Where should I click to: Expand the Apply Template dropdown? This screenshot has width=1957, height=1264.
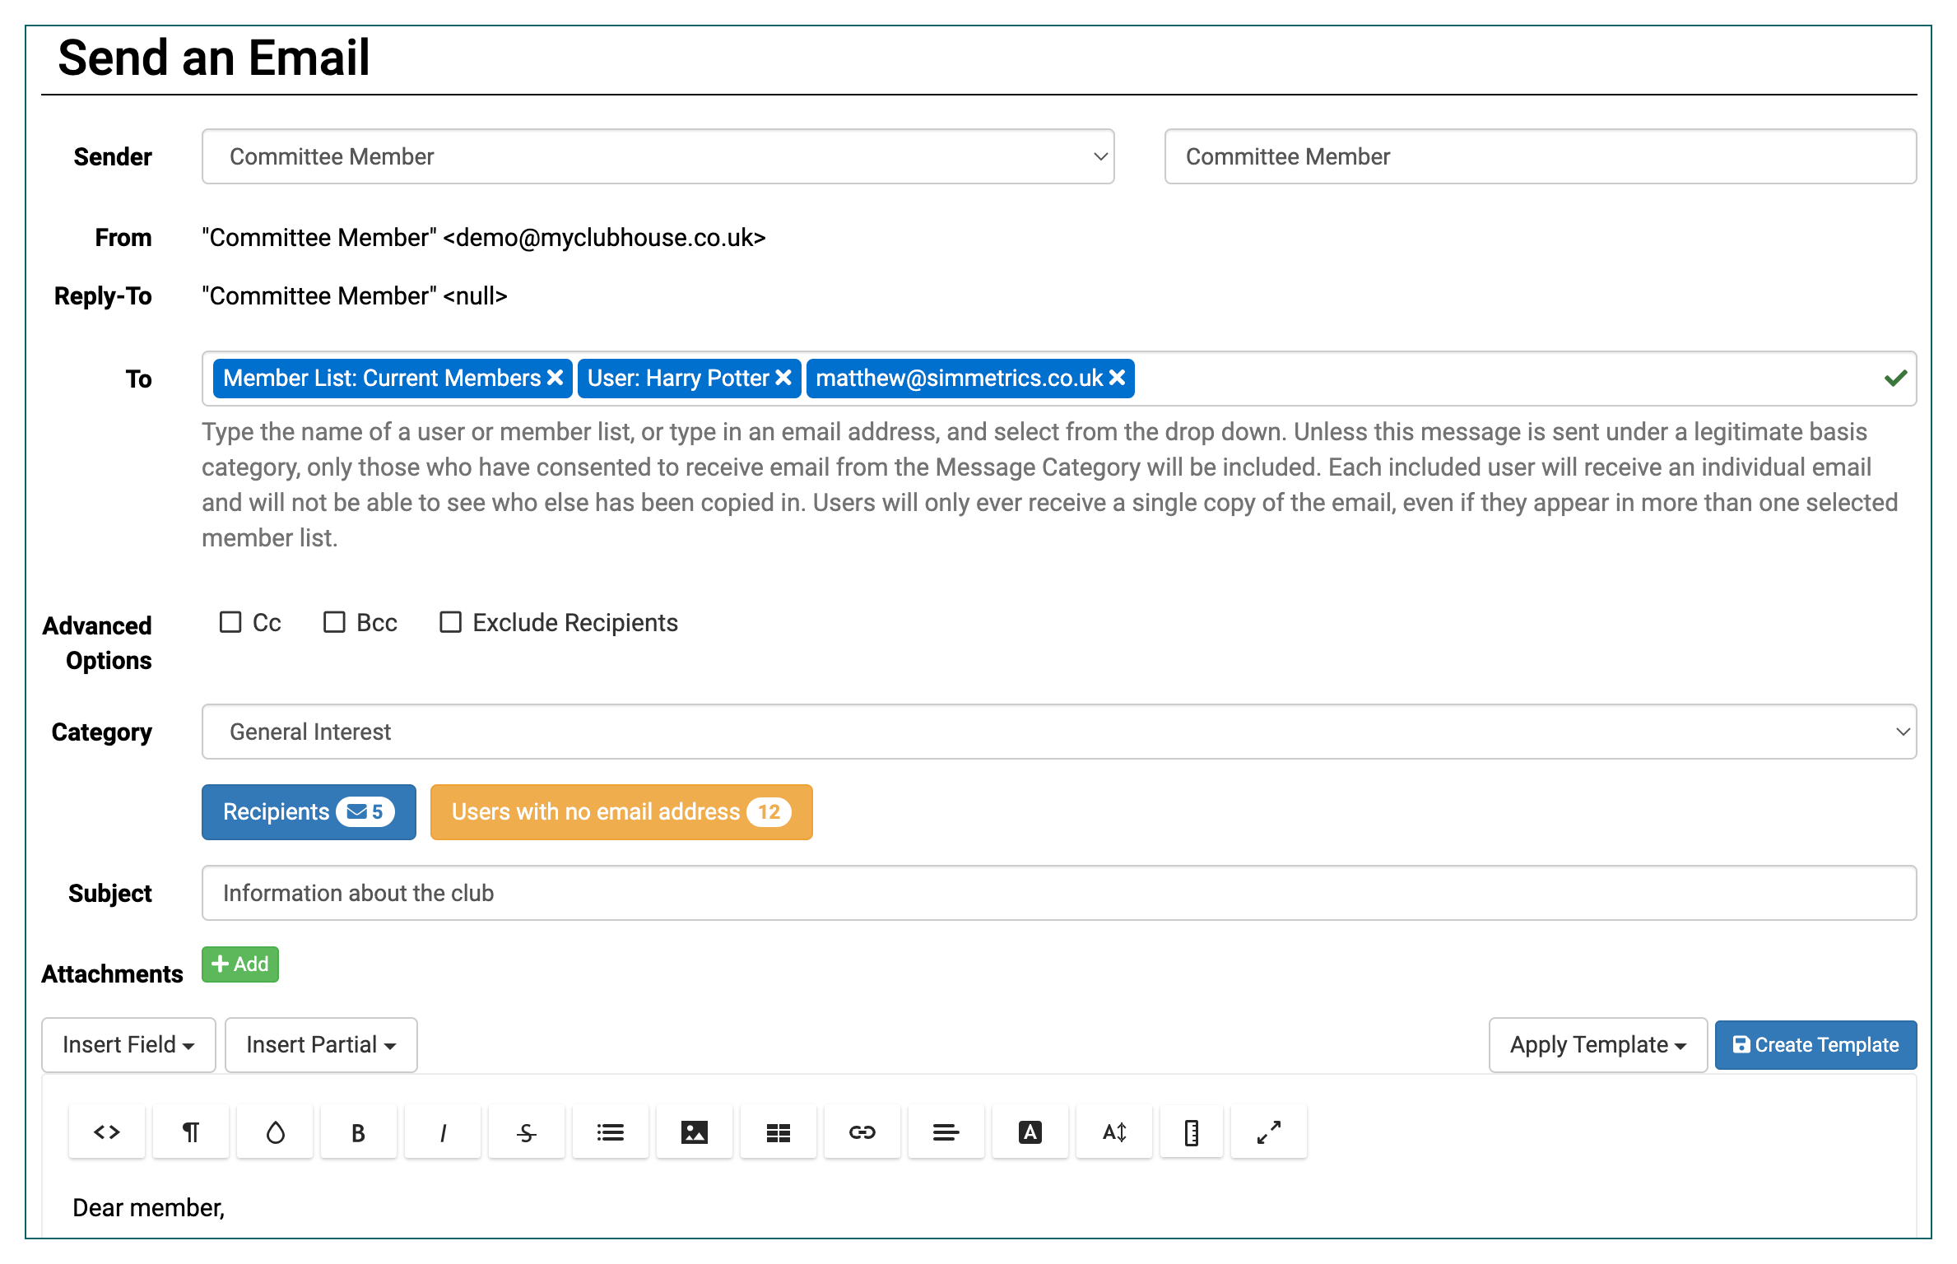[x=1597, y=1045]
